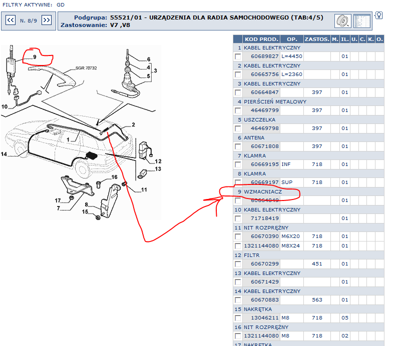The width and height of the screenshot is (399, 346).
Task: Click callout number 9 in diagram
Action: (x=35, y=57)
